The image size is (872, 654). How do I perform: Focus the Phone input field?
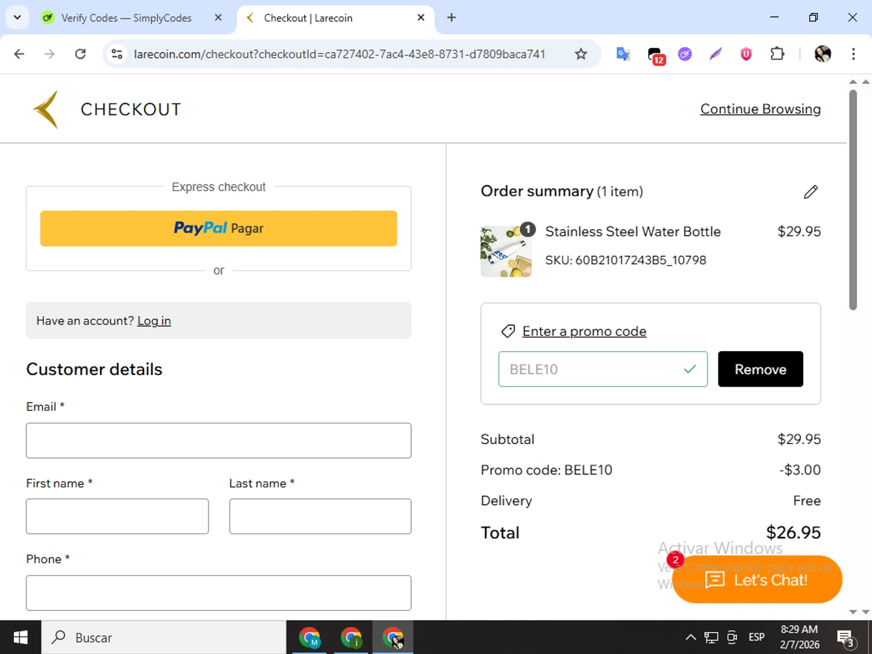pos(219,593)
